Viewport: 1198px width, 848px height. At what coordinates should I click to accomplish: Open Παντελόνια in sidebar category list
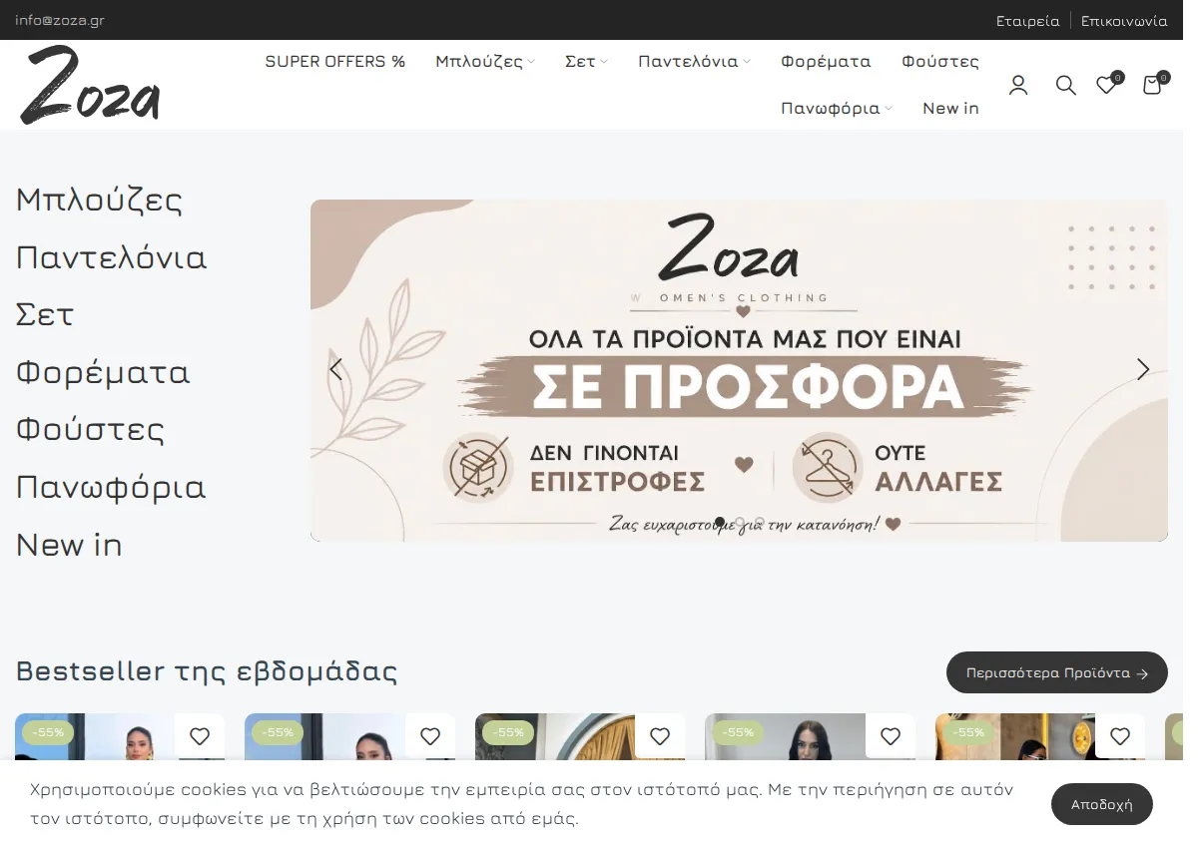111,257
